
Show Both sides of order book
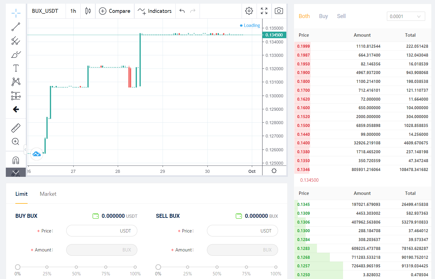coord(304,16)
